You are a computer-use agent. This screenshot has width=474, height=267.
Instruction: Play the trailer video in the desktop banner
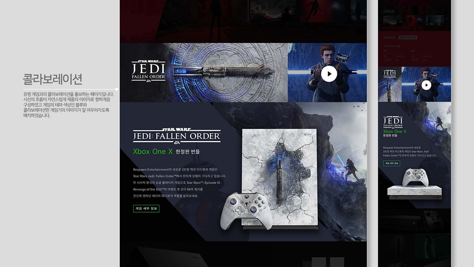point(329,74)
